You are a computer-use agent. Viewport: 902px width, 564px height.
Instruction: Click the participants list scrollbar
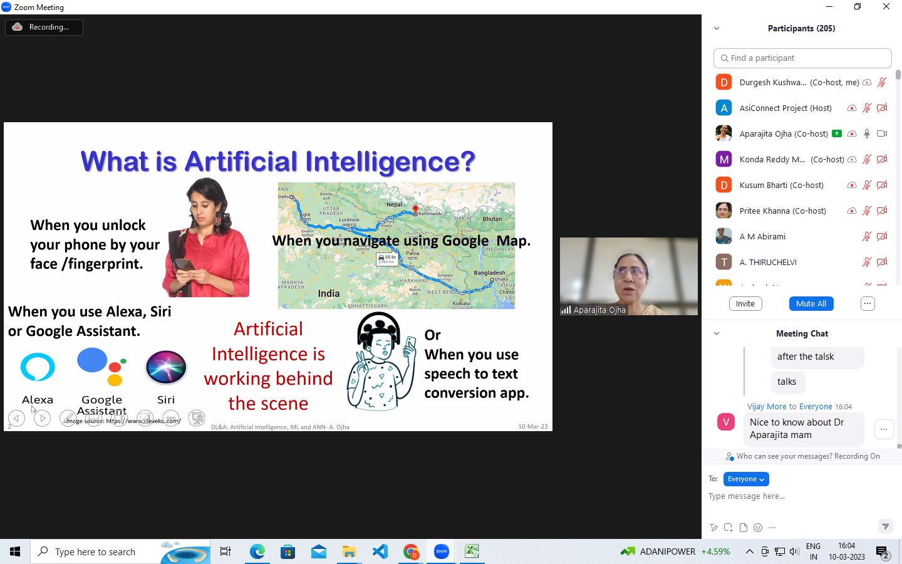(898, 74)
